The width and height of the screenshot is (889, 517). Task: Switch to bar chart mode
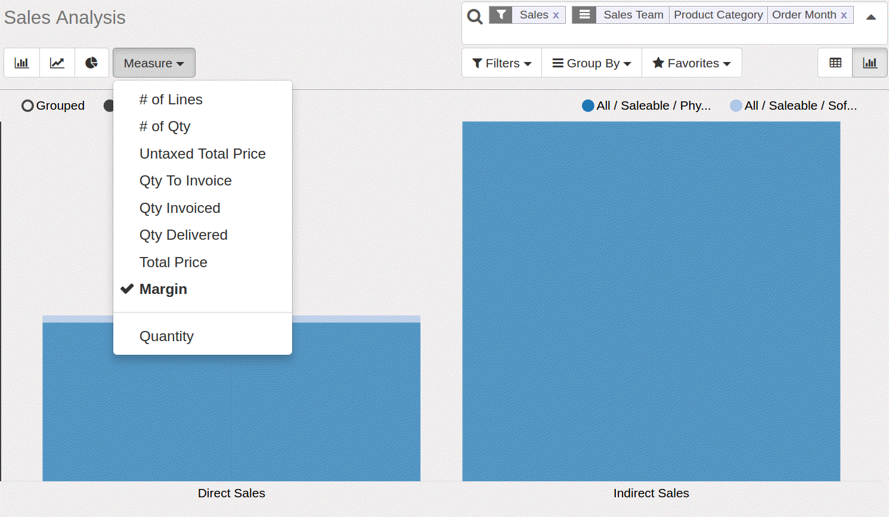coord(22,63)
